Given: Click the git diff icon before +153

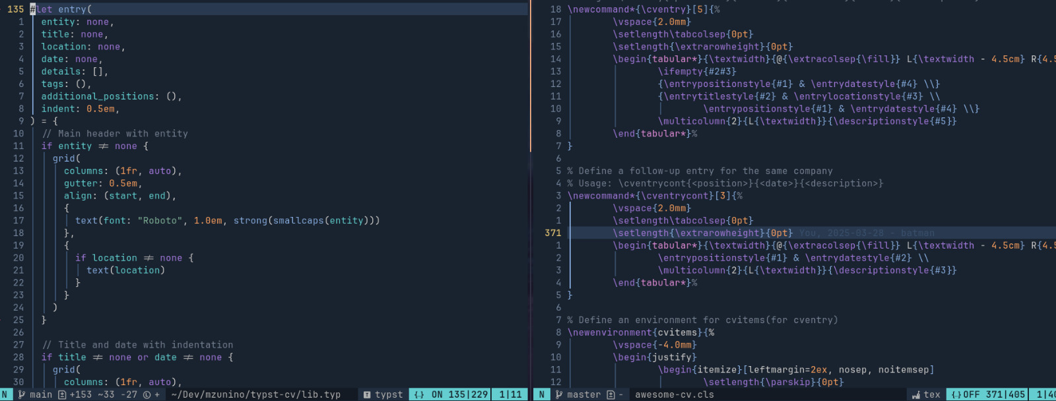Looking at the screenshot, I should point(62,394).
